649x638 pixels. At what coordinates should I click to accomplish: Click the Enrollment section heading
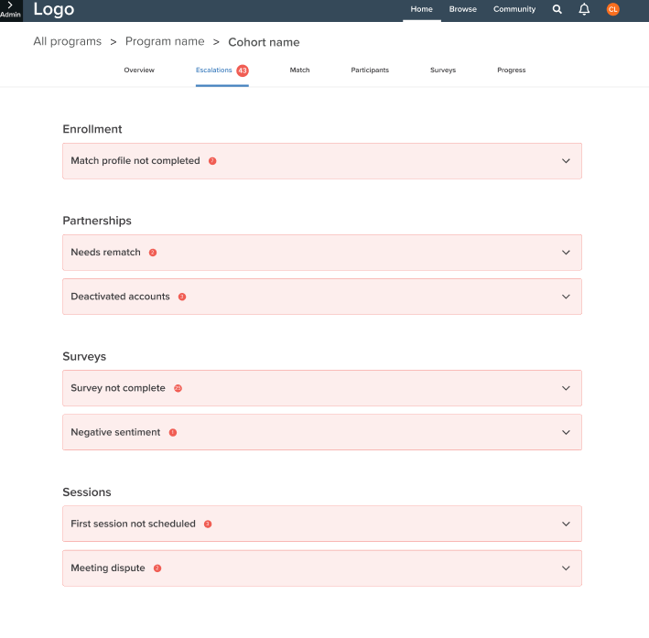(92, 129)
